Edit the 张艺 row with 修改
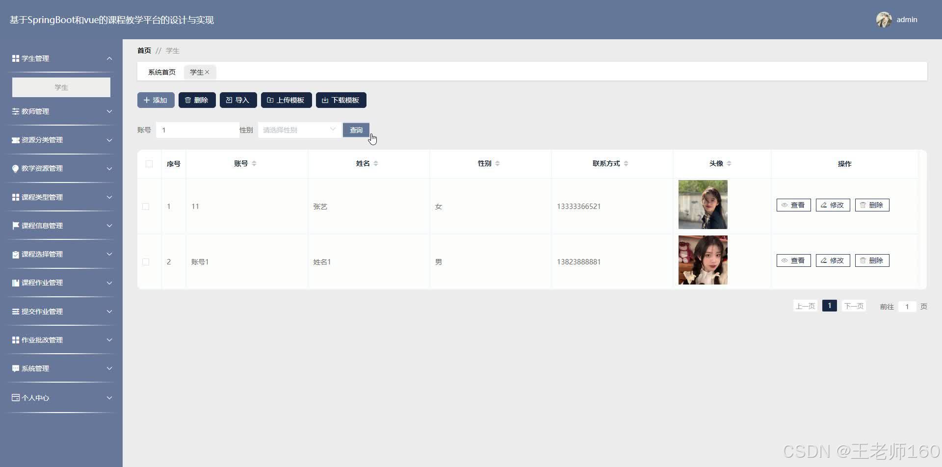Image resolution: width=942 pixels, height=467 pixels. tap(833, 205)
